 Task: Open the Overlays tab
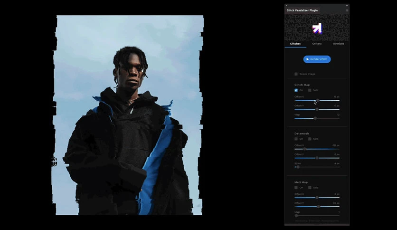click(x=338, y=44)
